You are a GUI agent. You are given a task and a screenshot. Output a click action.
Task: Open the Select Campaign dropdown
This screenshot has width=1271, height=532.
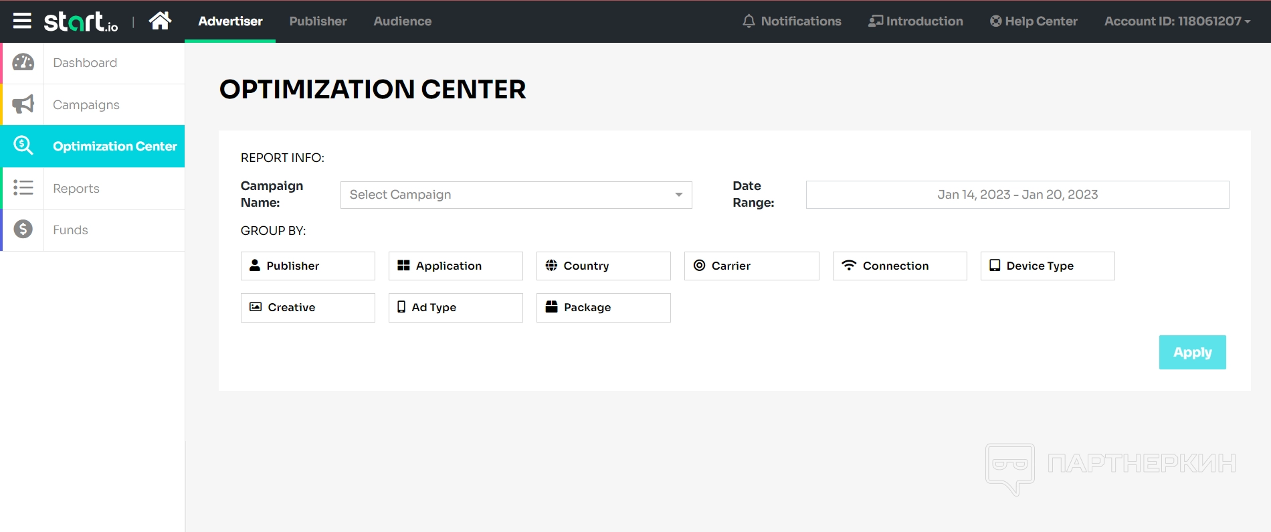coord(516,195)
